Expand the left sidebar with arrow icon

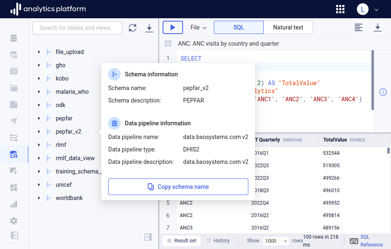[15, 235]
